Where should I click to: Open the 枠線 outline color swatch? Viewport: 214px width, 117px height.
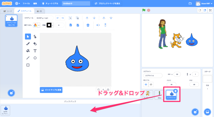click(49, 25)
